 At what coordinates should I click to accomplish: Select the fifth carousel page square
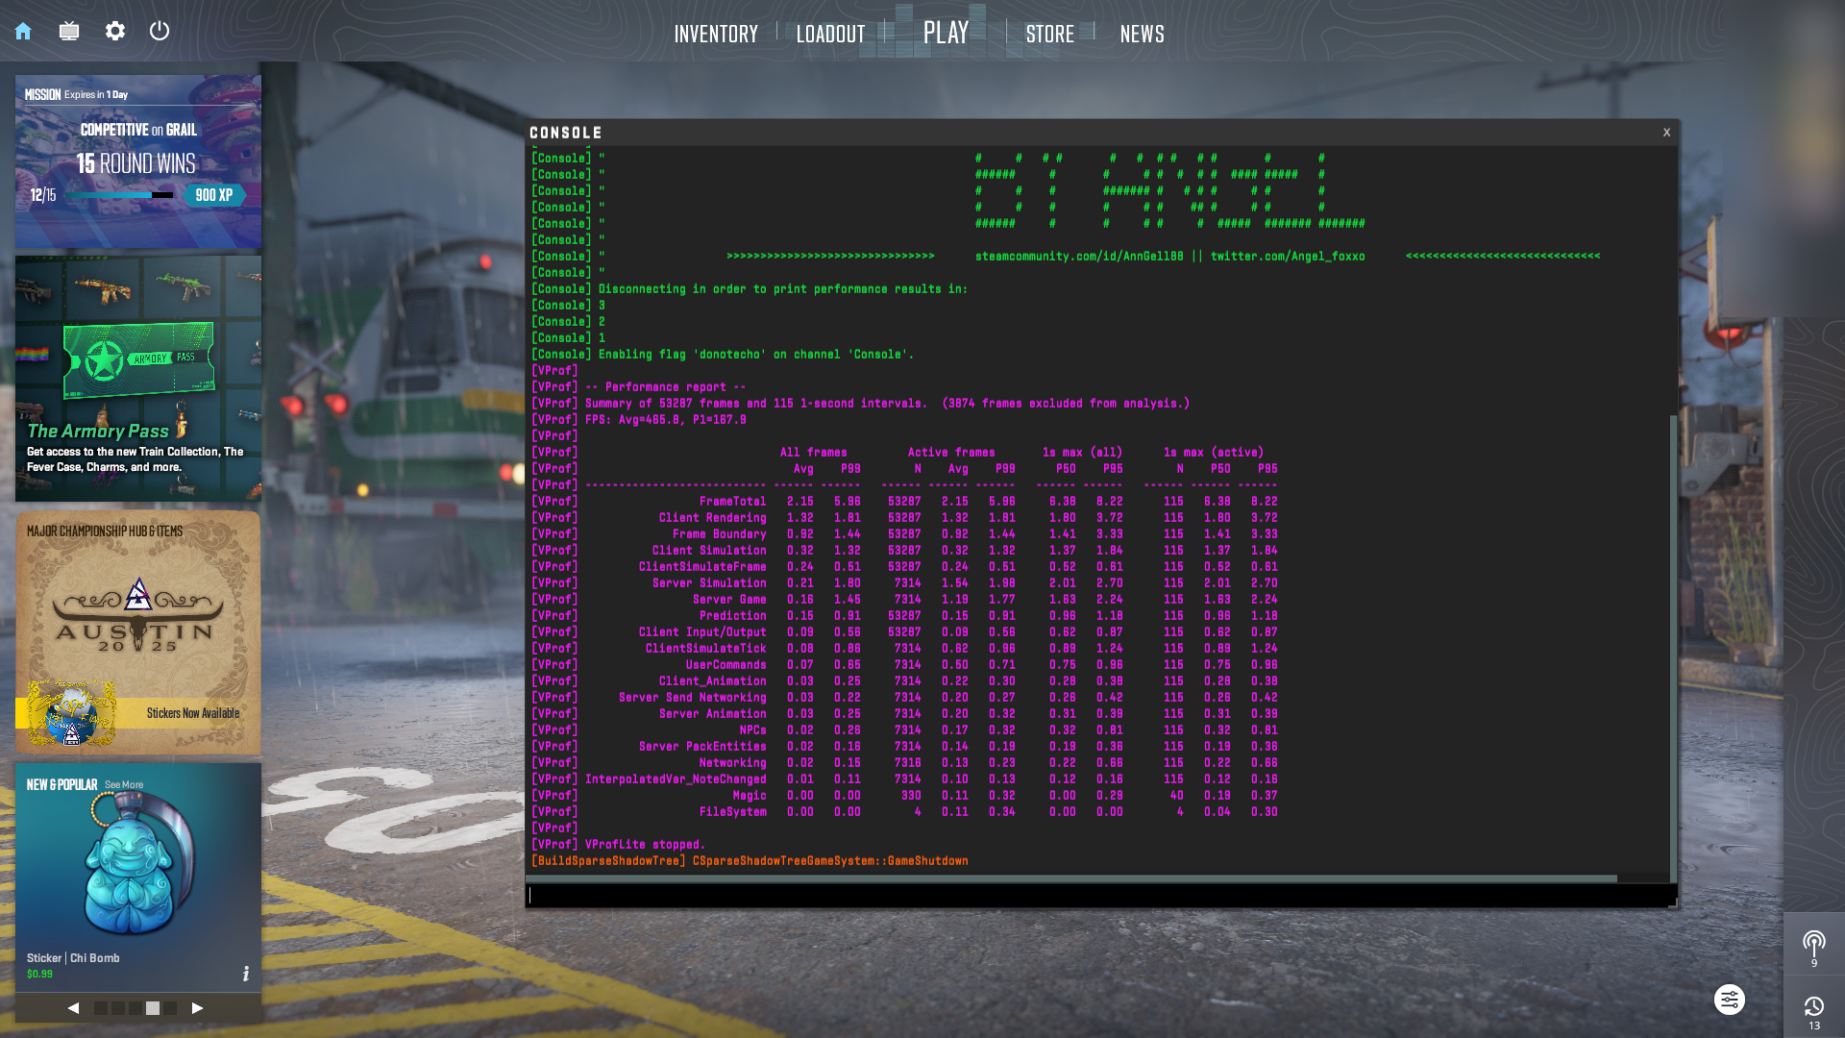point(170,1008)
